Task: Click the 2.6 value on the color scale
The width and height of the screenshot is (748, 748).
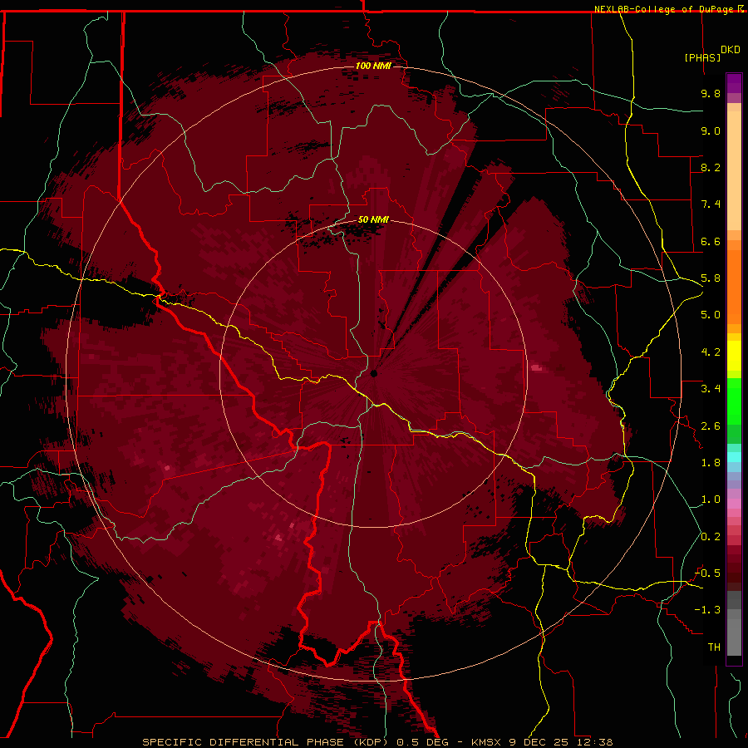Action: (x=711, y=426)
